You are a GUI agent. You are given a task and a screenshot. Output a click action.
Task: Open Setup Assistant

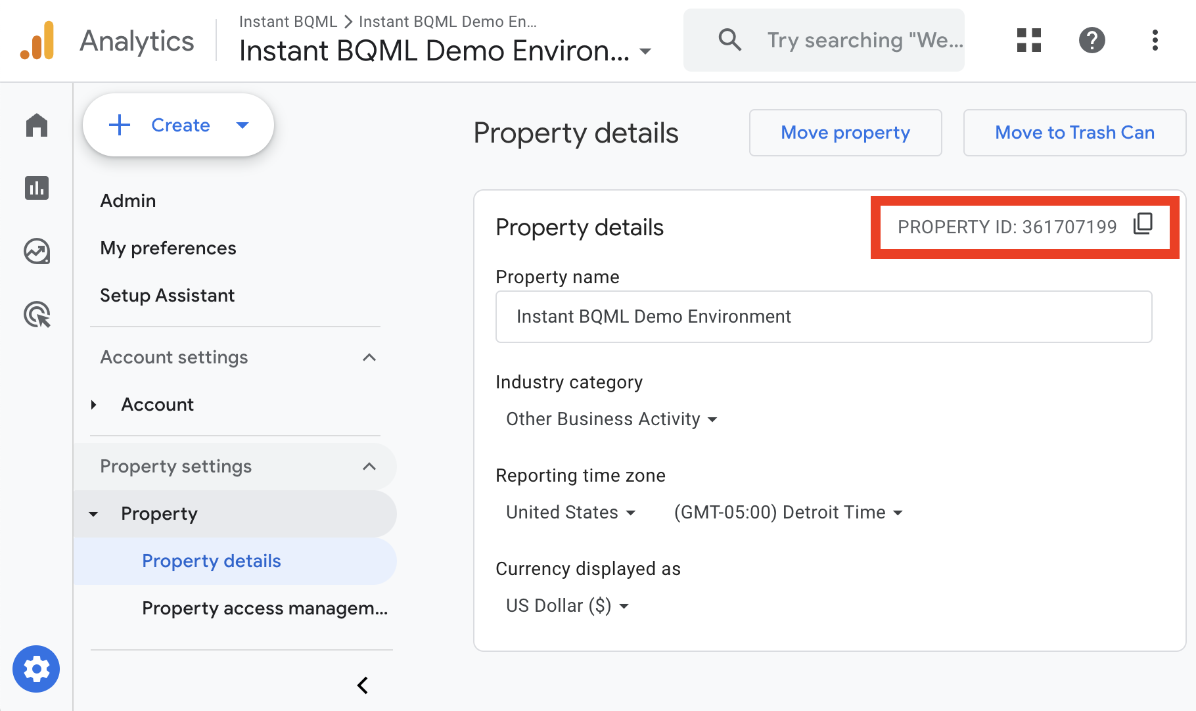click(167, 295)
